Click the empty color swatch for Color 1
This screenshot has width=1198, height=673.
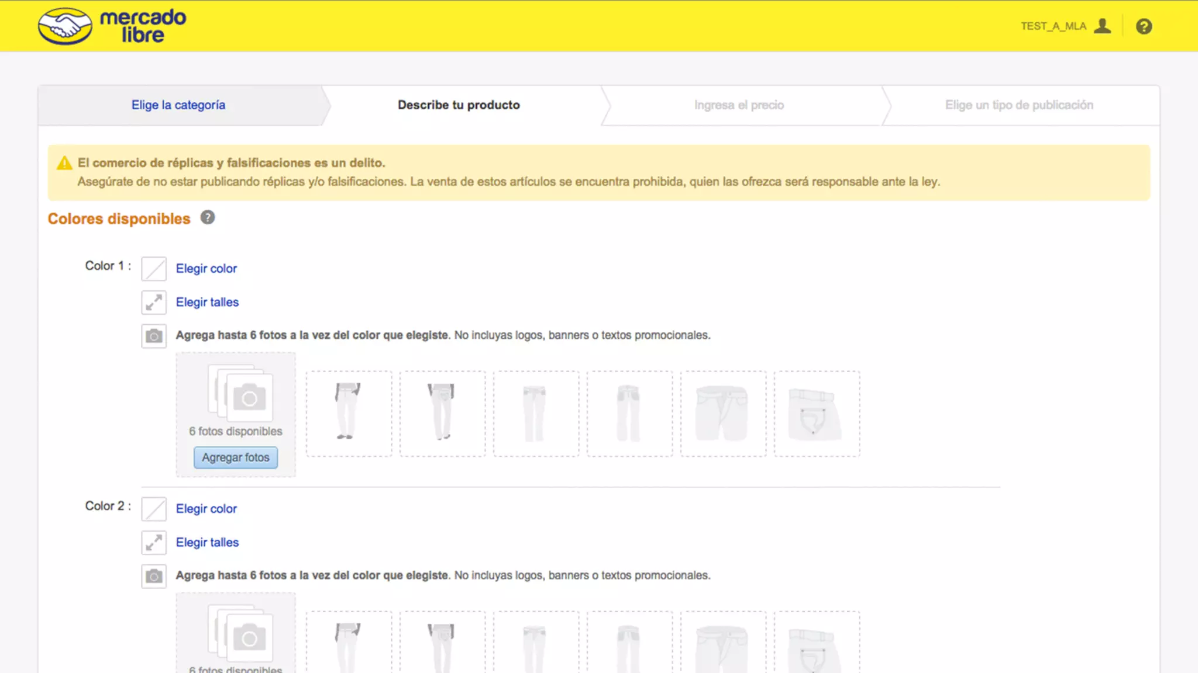coord(154,269)
